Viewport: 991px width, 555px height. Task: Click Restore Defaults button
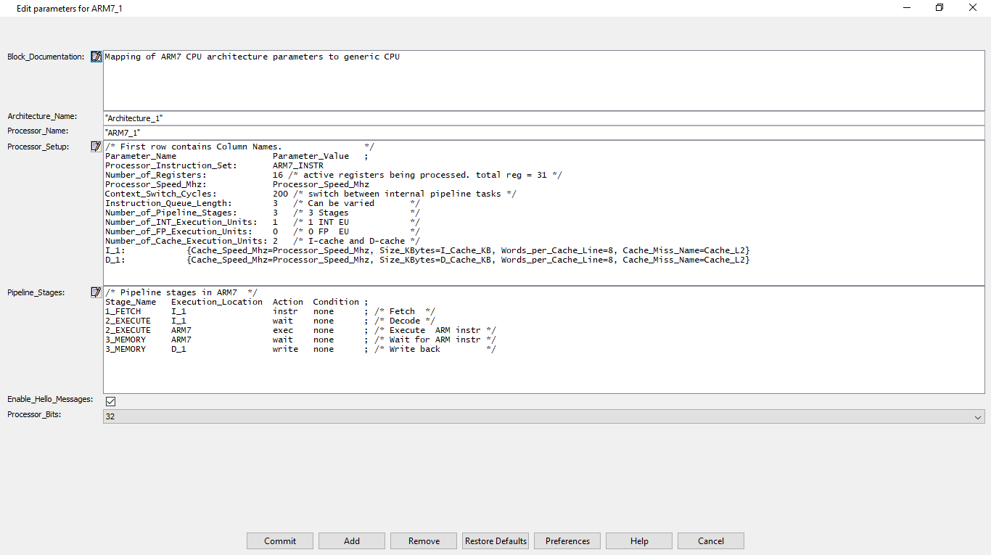point(495,540)
